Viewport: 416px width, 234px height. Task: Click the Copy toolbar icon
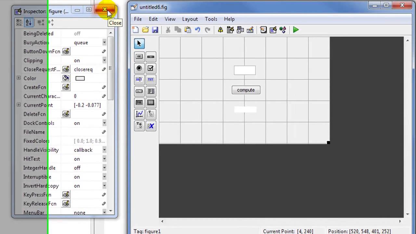coord(178,30)
